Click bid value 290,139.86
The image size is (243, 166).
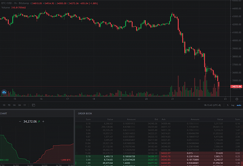tap(108, 127)
